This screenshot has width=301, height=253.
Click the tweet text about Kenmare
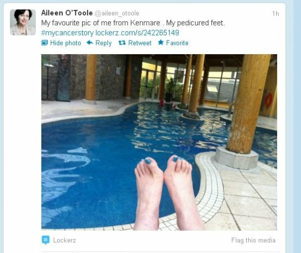133,23
